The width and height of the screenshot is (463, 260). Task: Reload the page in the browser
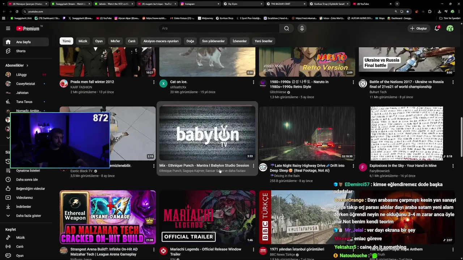(17, 12)
